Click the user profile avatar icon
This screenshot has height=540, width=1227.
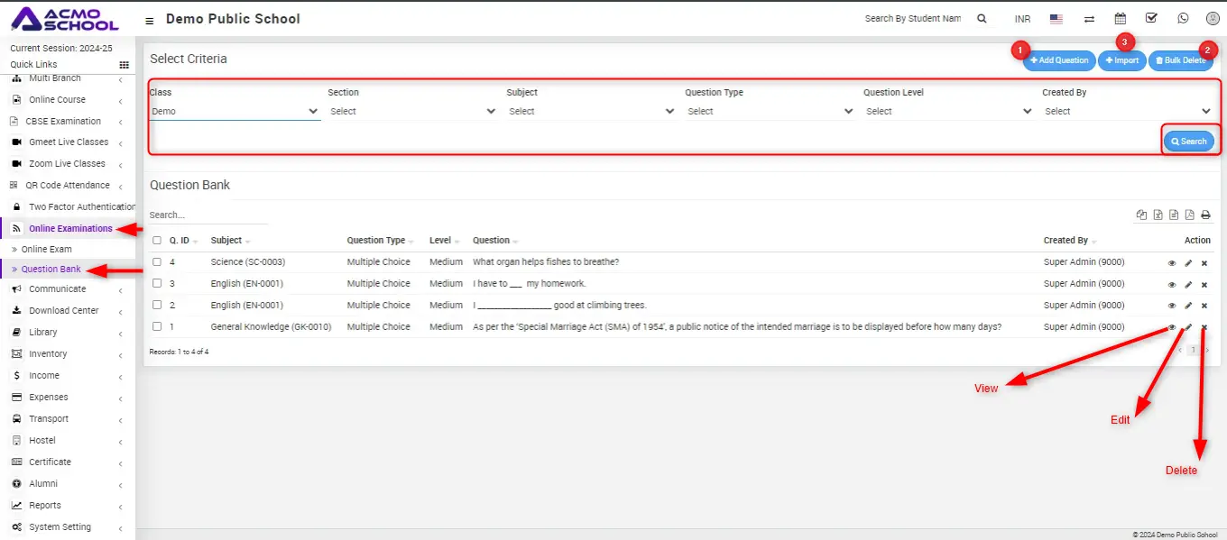pos(1213,18)
